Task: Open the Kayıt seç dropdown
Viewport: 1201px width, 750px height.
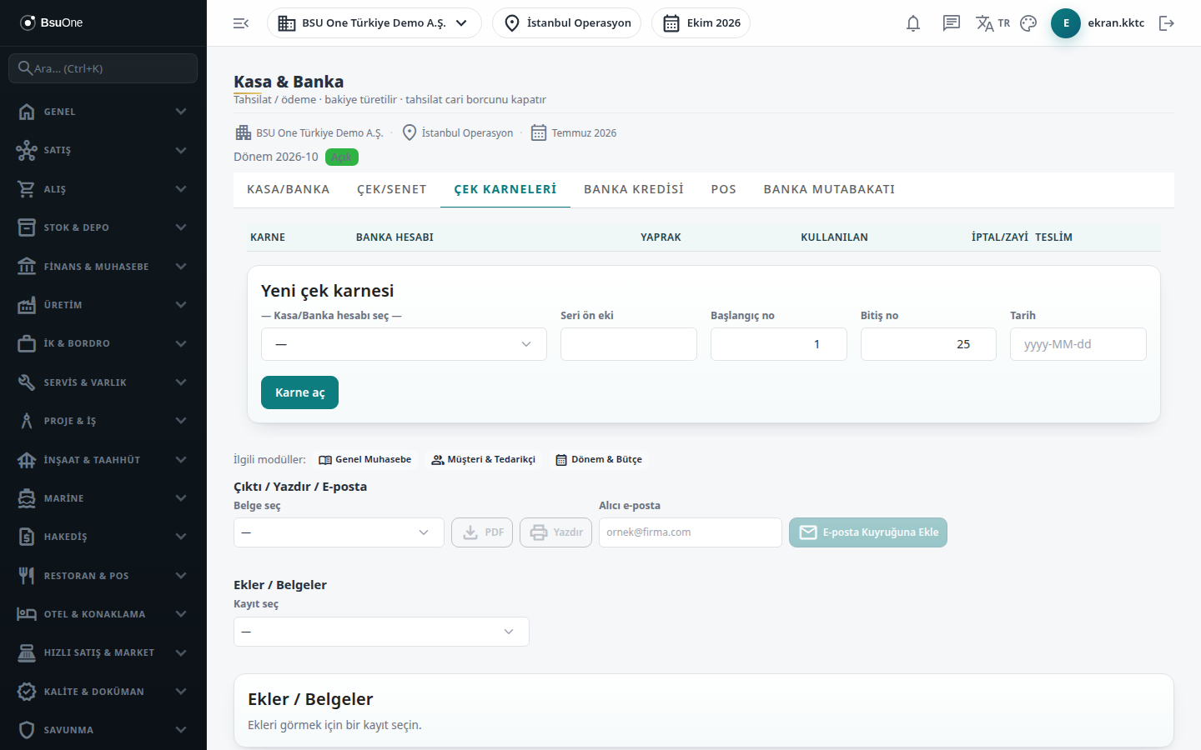Action: tap(381, 632)
